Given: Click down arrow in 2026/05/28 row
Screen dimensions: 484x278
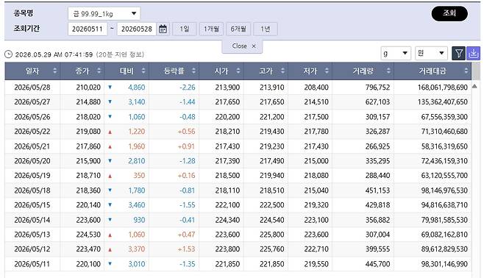Looking at the screenshot, I should pyautogui.click(x=110, y=87).
